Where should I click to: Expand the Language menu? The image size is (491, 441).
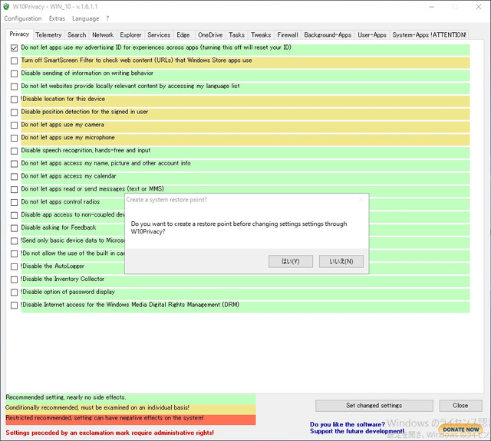click(x=85, y=18)
